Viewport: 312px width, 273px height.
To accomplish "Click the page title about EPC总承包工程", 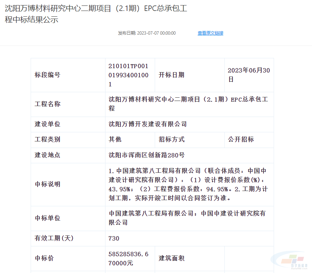I will click(x=96, y=14).
